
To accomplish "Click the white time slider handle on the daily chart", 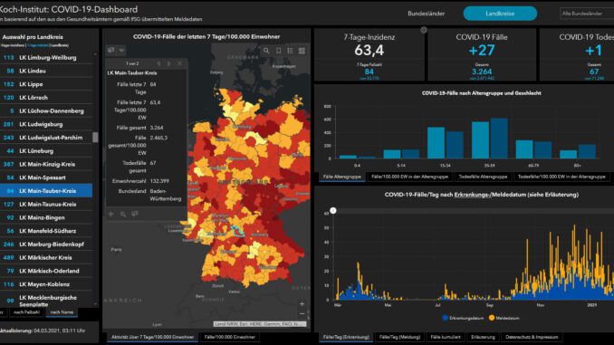I will 333,211.
